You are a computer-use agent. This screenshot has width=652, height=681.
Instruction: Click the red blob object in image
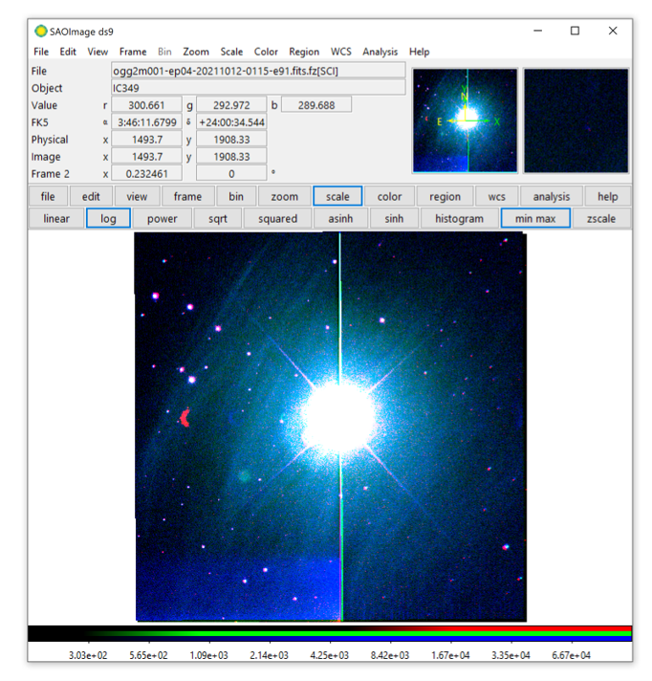click(x=185, y=417)
